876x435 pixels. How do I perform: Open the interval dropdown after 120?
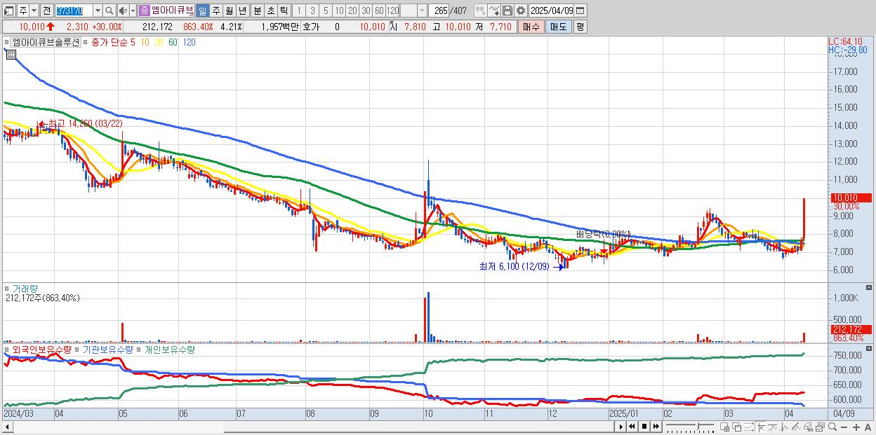422,11
